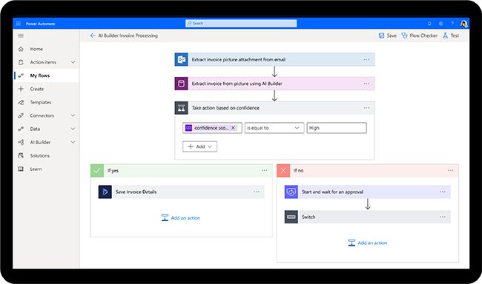Click the approval icon on approval step
This screenshot has height=284, width=482.
291,192
